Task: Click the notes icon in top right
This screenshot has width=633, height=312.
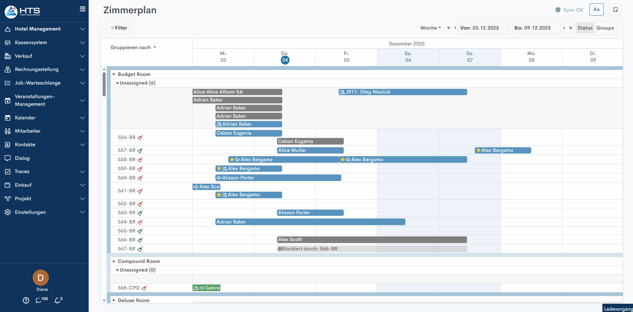Action: 615,10
